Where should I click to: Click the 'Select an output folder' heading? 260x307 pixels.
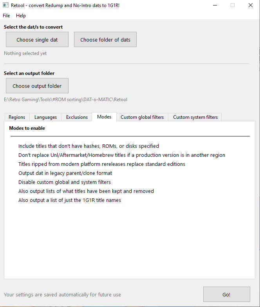tap(29, 73)
